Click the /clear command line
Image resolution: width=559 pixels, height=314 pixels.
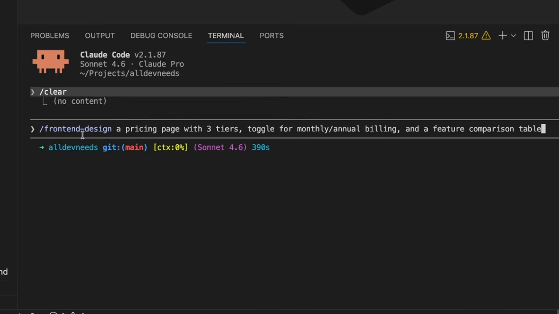click(295, 92)
